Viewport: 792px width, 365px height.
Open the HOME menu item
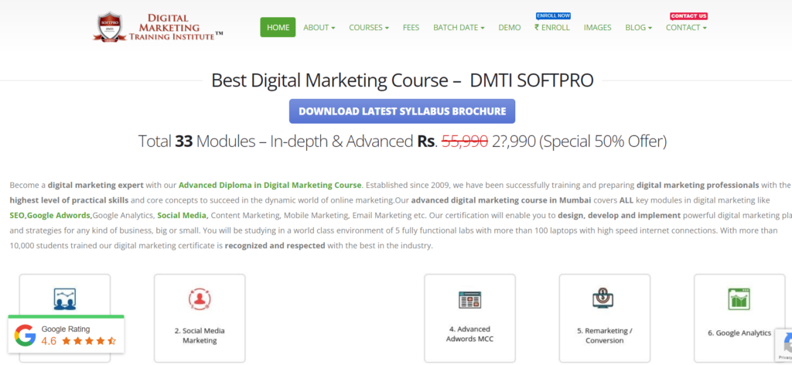[278, 27]
